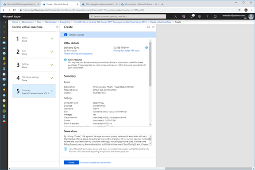Open the yellow key Subscriptions sidebar icon

click(4, 90)
